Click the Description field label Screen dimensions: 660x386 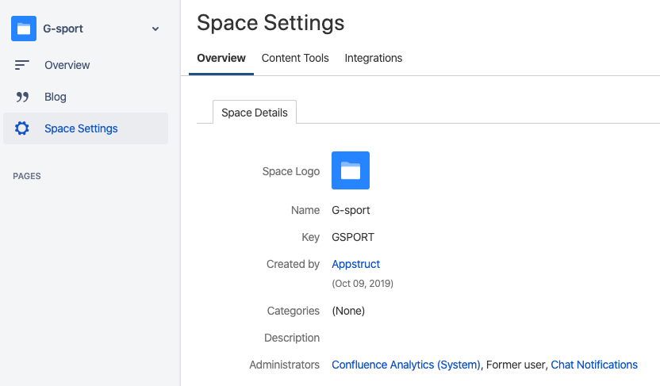292,338
